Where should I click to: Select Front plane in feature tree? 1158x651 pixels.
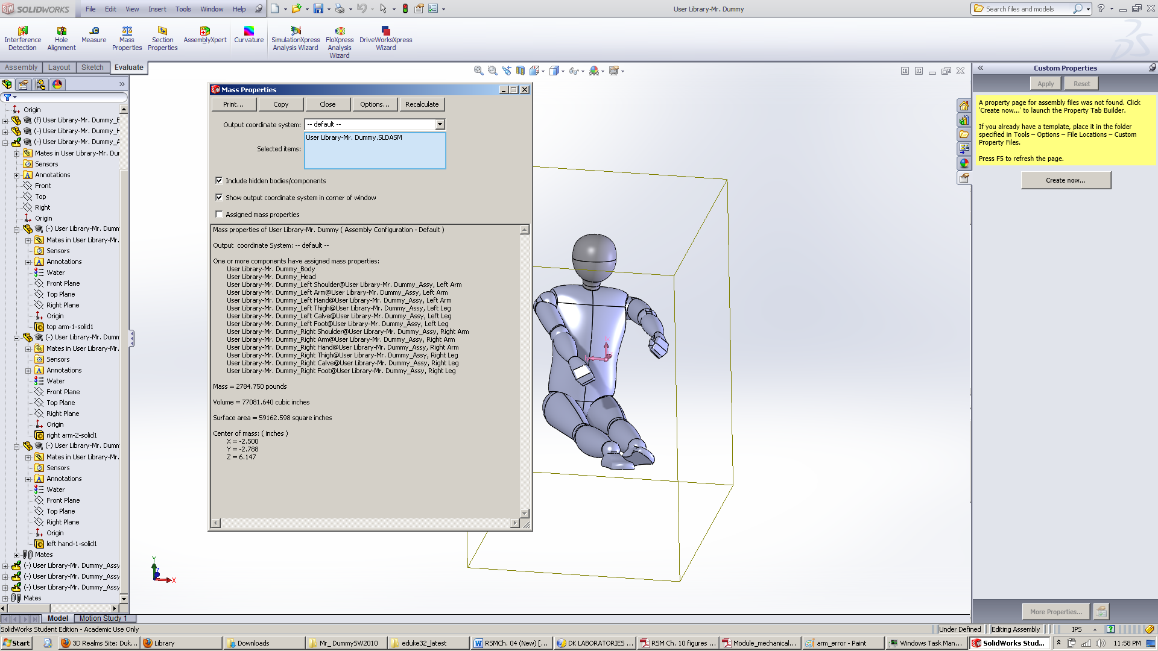43,186
